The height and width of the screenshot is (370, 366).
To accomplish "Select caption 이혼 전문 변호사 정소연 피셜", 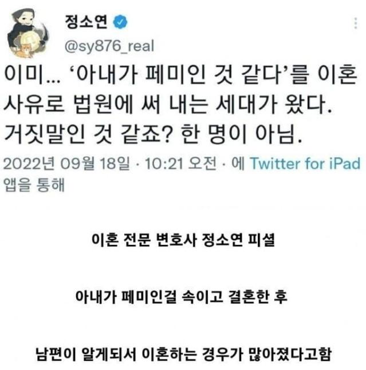I will click(183, 240).
